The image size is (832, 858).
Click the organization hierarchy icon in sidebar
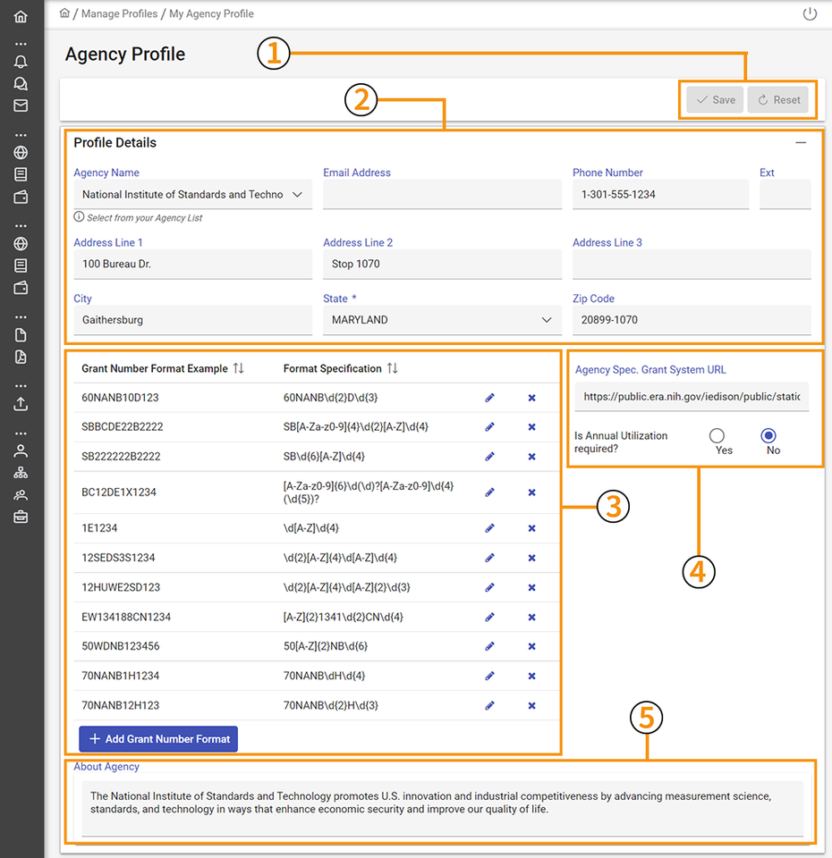(x=21, y=472)
